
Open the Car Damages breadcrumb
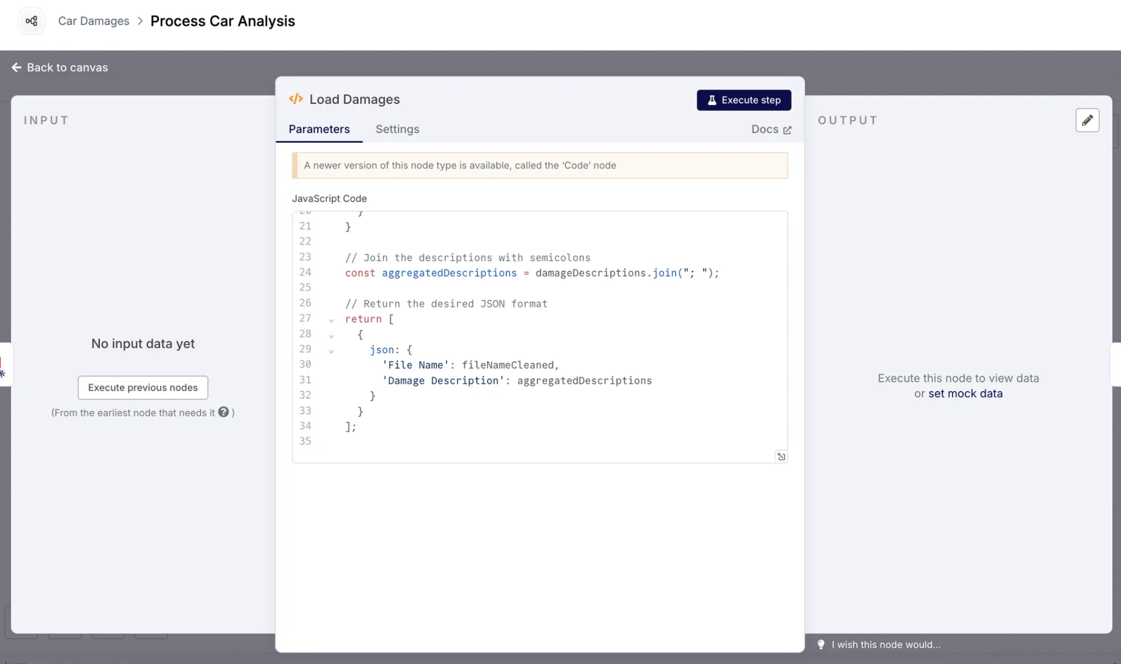tap(94, 21)
